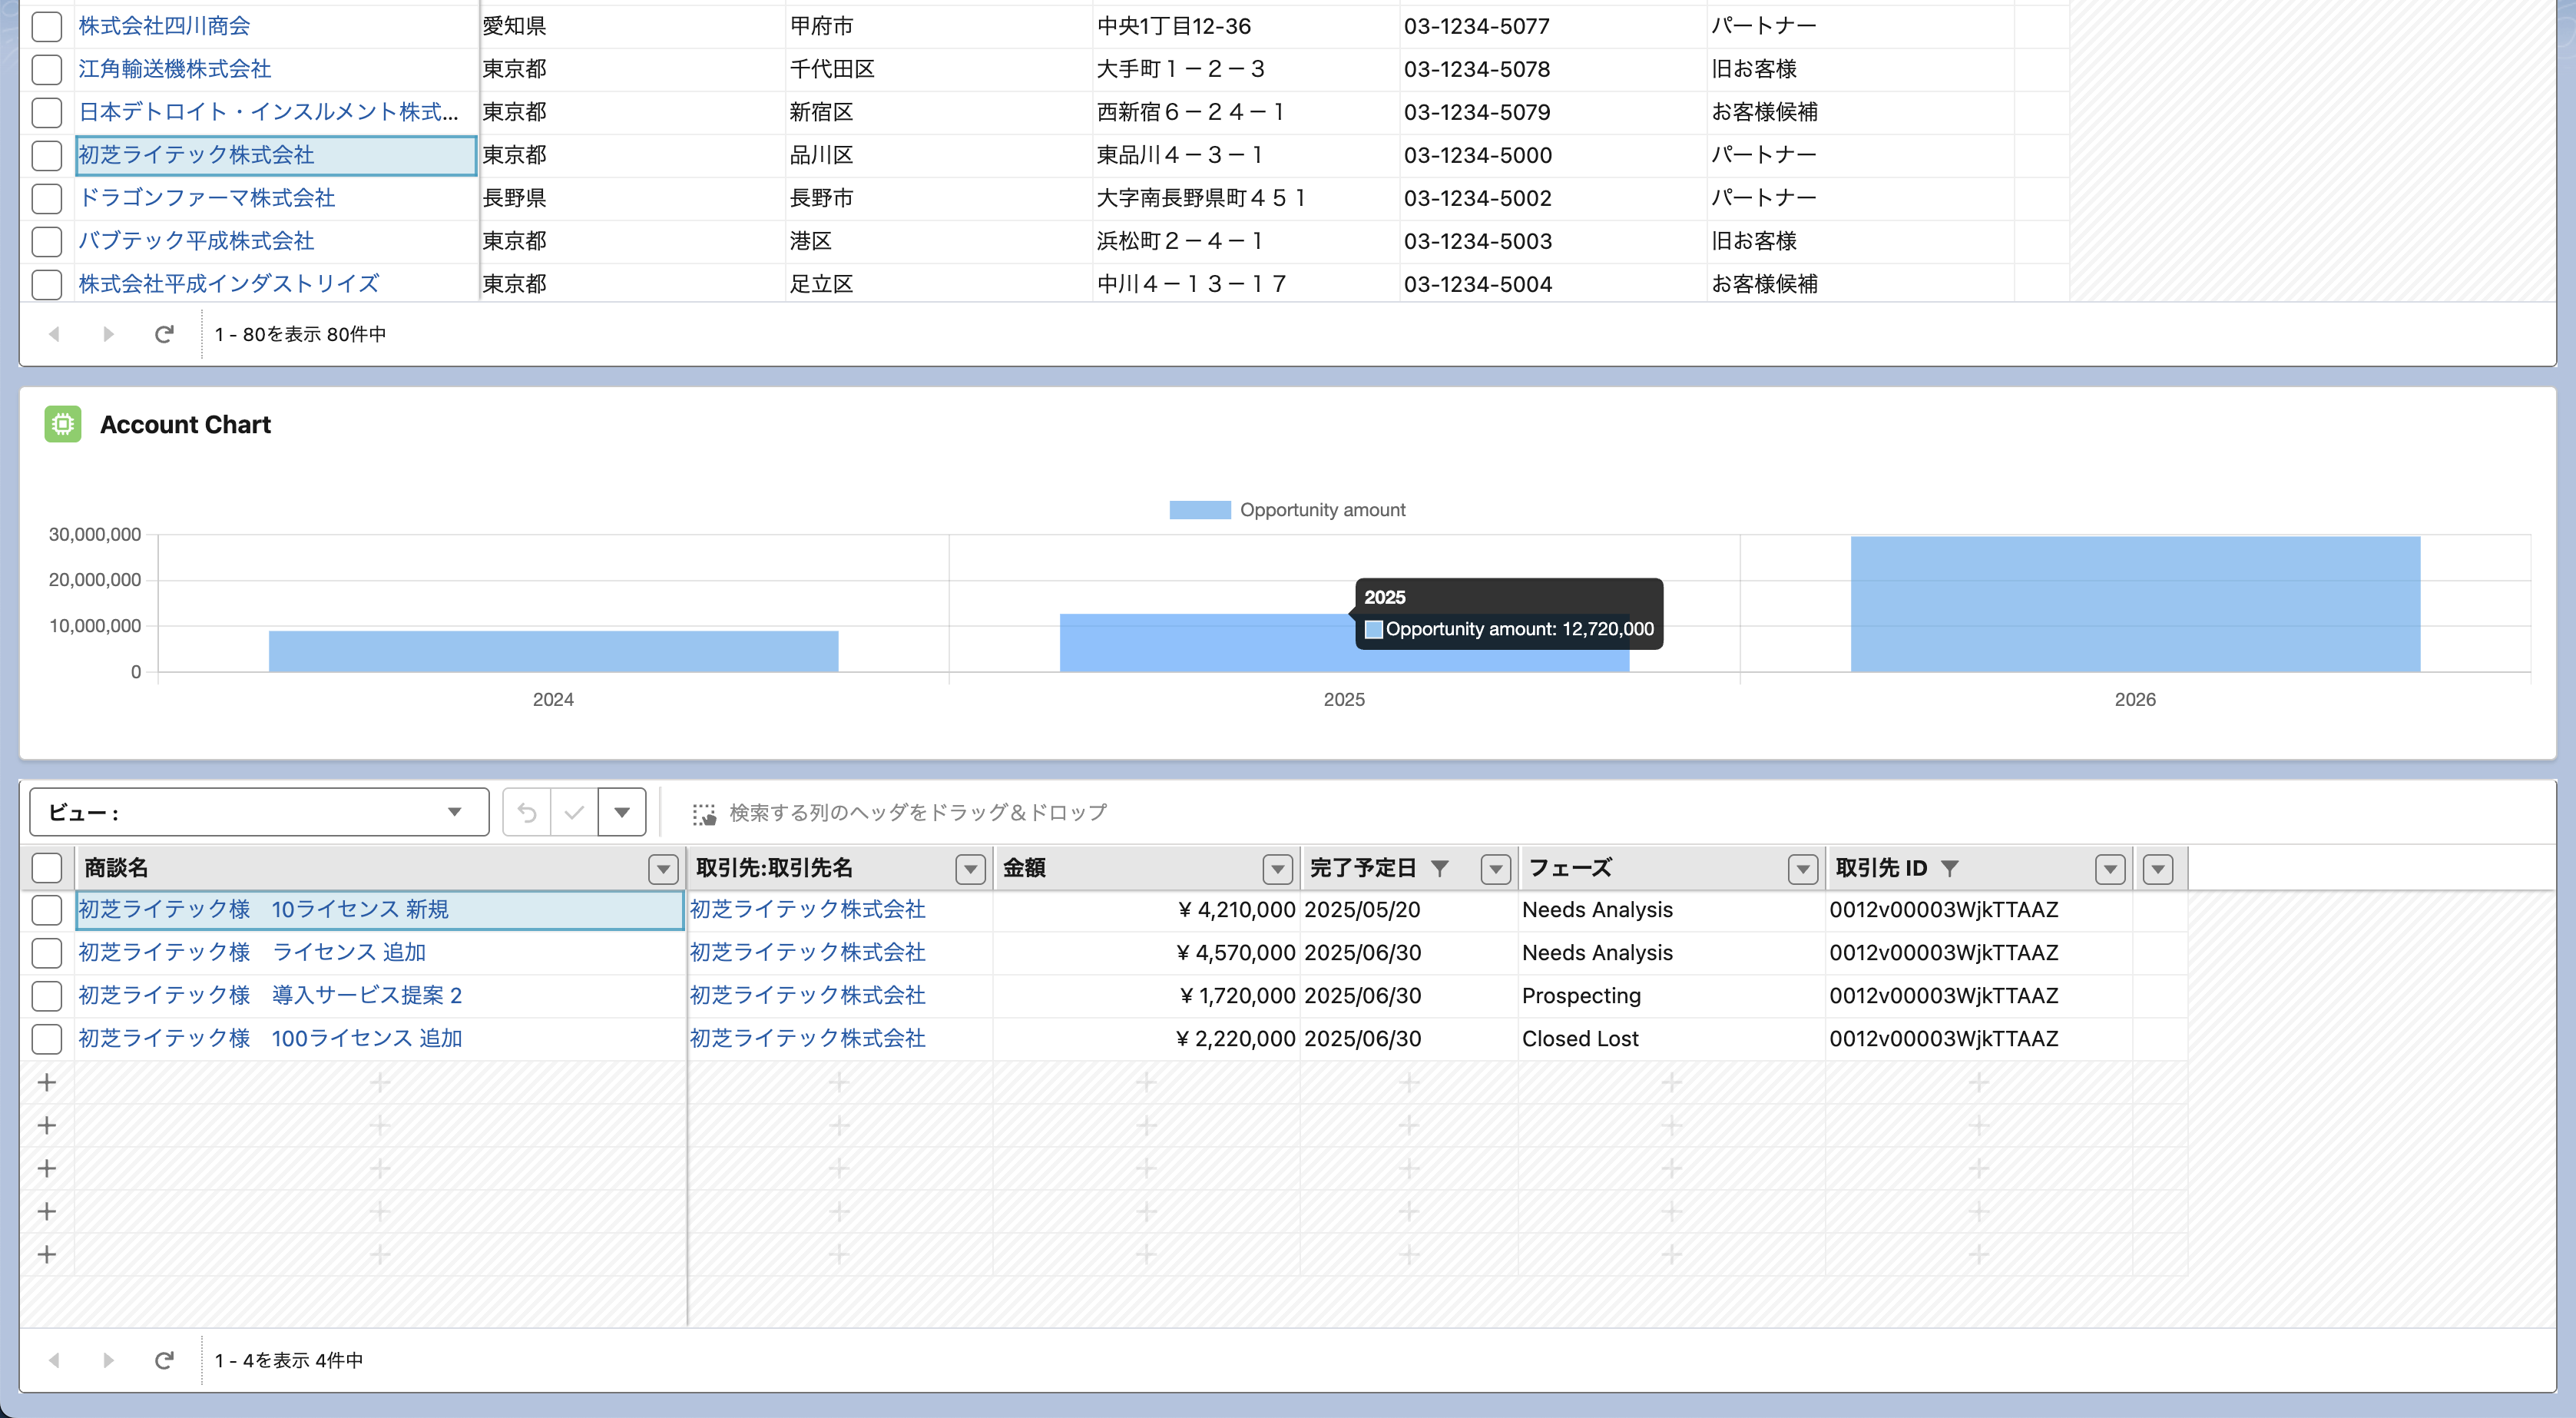Click the drag-and-drop search header icon
Viewport: 2576px width, 1418px height.
tap(704, 814)
